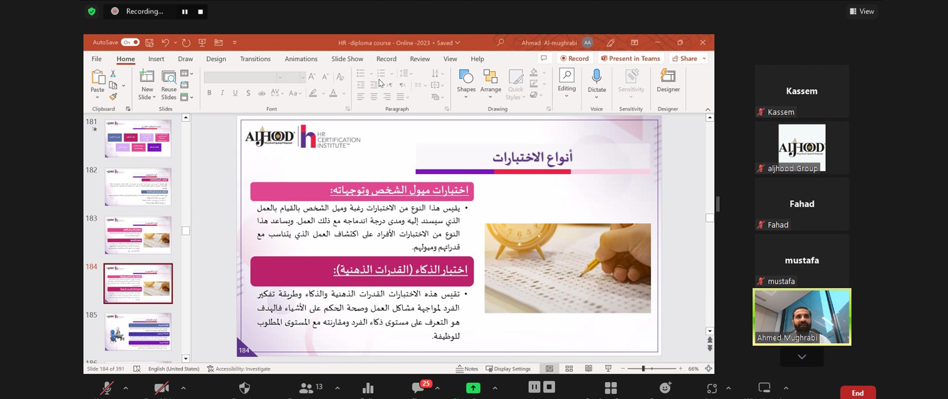The width and height of the screenshot is (948, 399).
Task: Start Zoom video camera
Action: pyautogui.click(x=162, y=388)
